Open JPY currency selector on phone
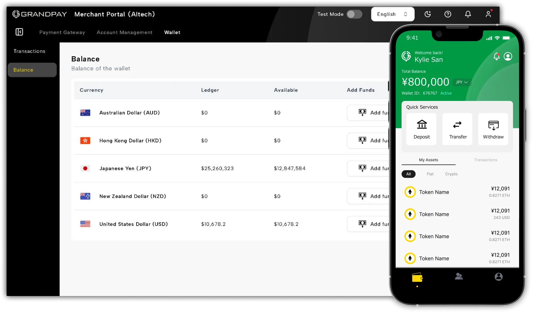 tap(462, 82)
